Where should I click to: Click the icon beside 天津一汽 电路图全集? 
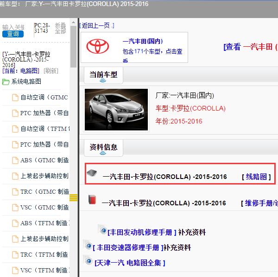(x=88, y=260)
